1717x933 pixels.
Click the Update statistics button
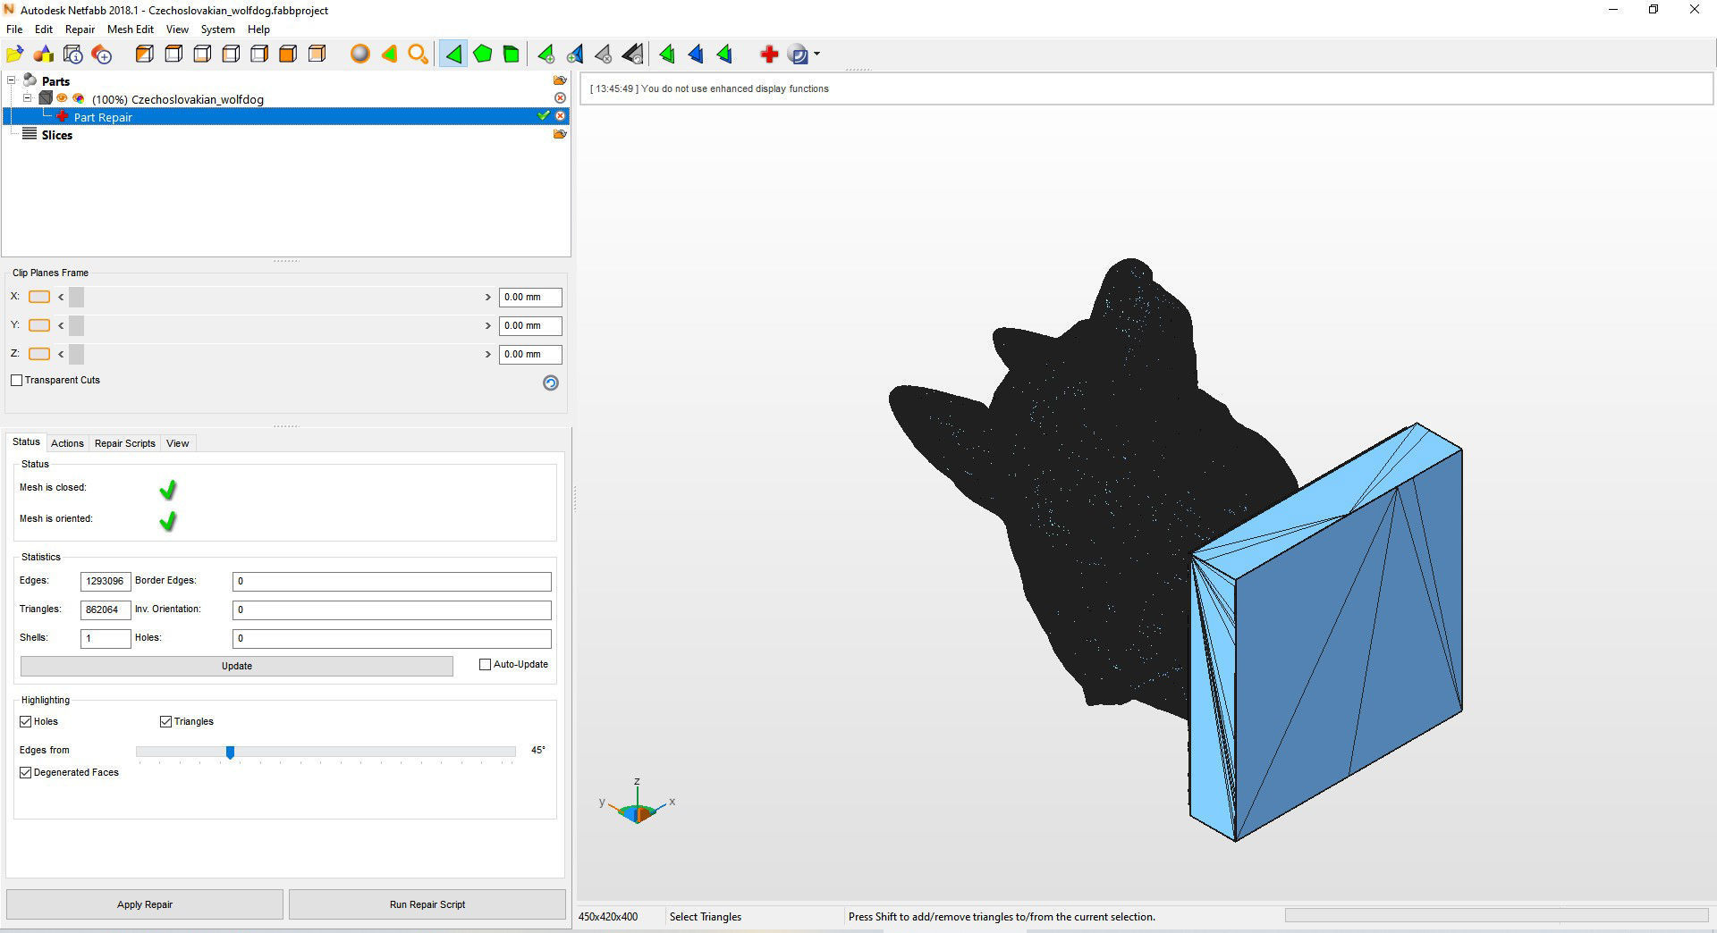point(237,666)
